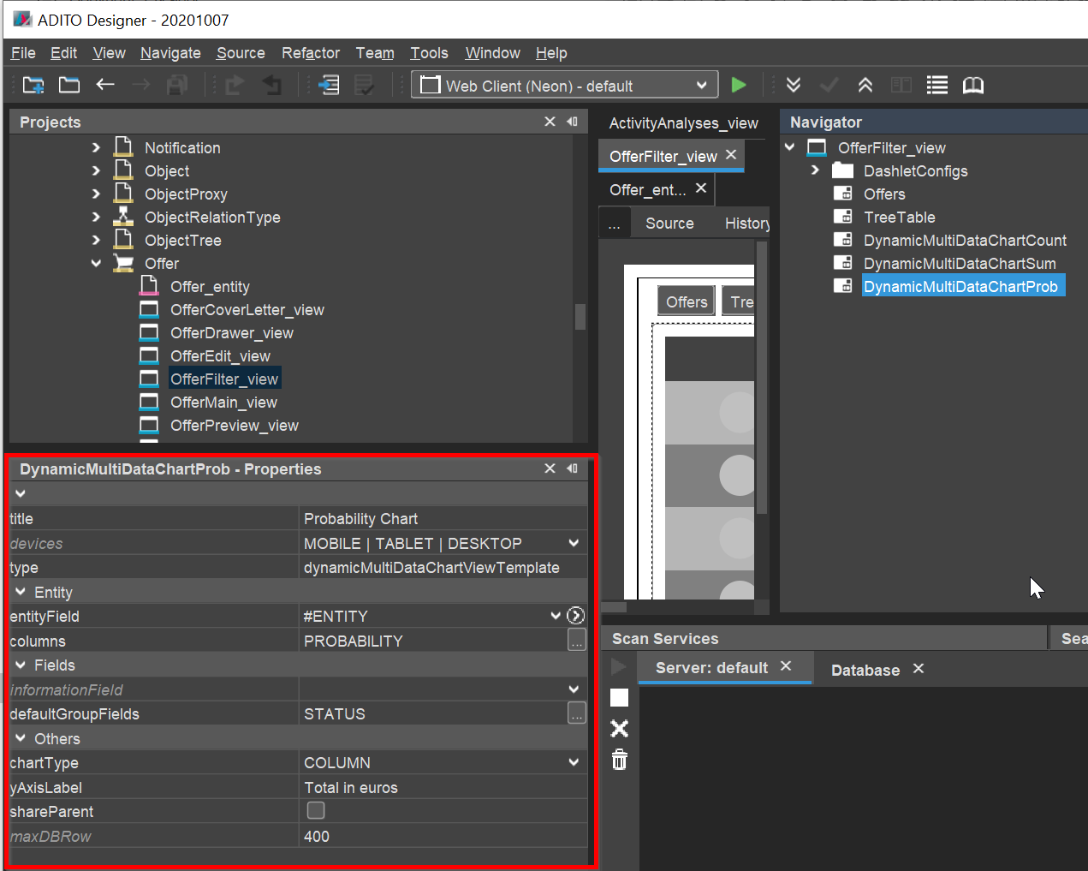Open the chartType COLUMN dropdown

[574, 762]
